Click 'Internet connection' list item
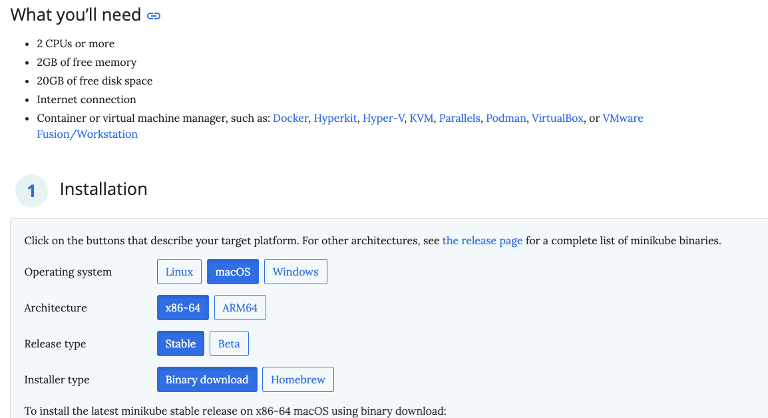768x418 pixels. click(x=87, y=99)
